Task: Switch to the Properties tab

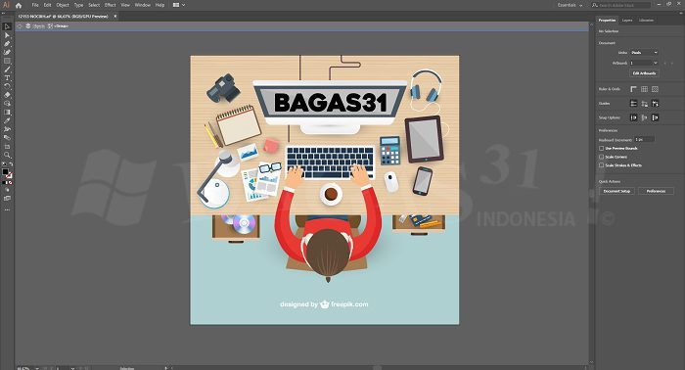Action: 607,21
